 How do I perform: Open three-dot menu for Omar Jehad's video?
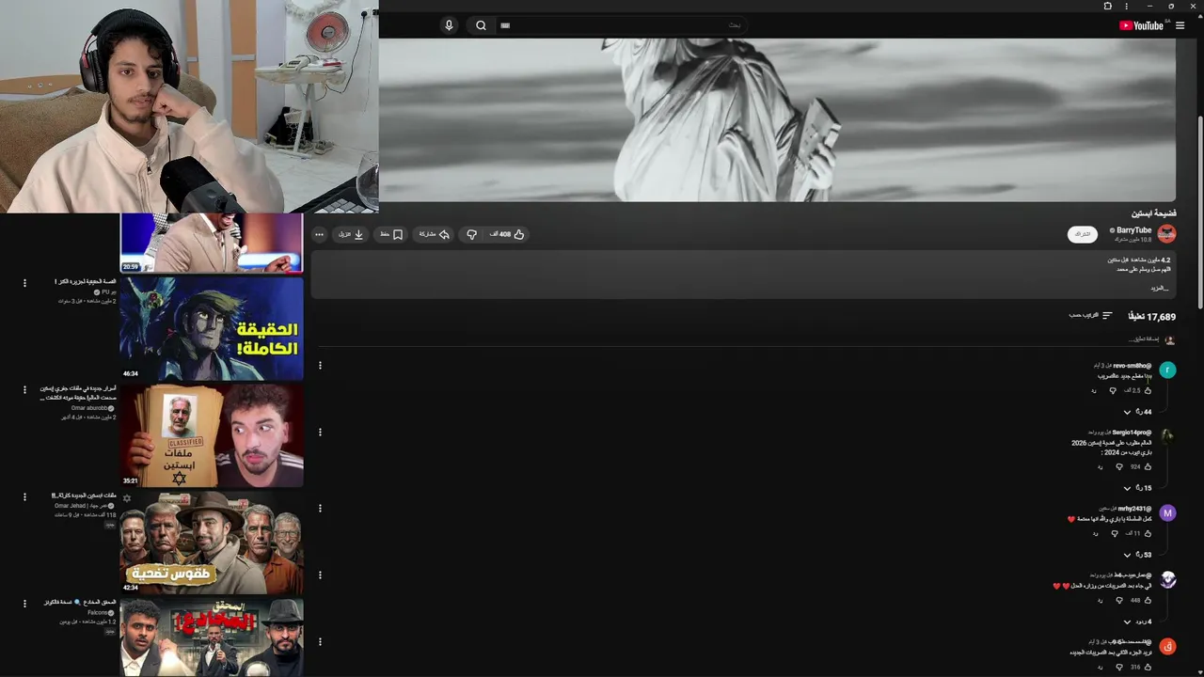pos(24,496)
